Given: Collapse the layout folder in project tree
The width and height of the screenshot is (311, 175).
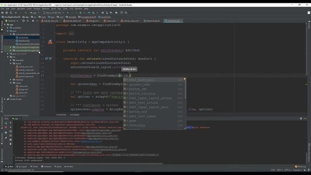Looking at the screenshot, I should (11, 64).
